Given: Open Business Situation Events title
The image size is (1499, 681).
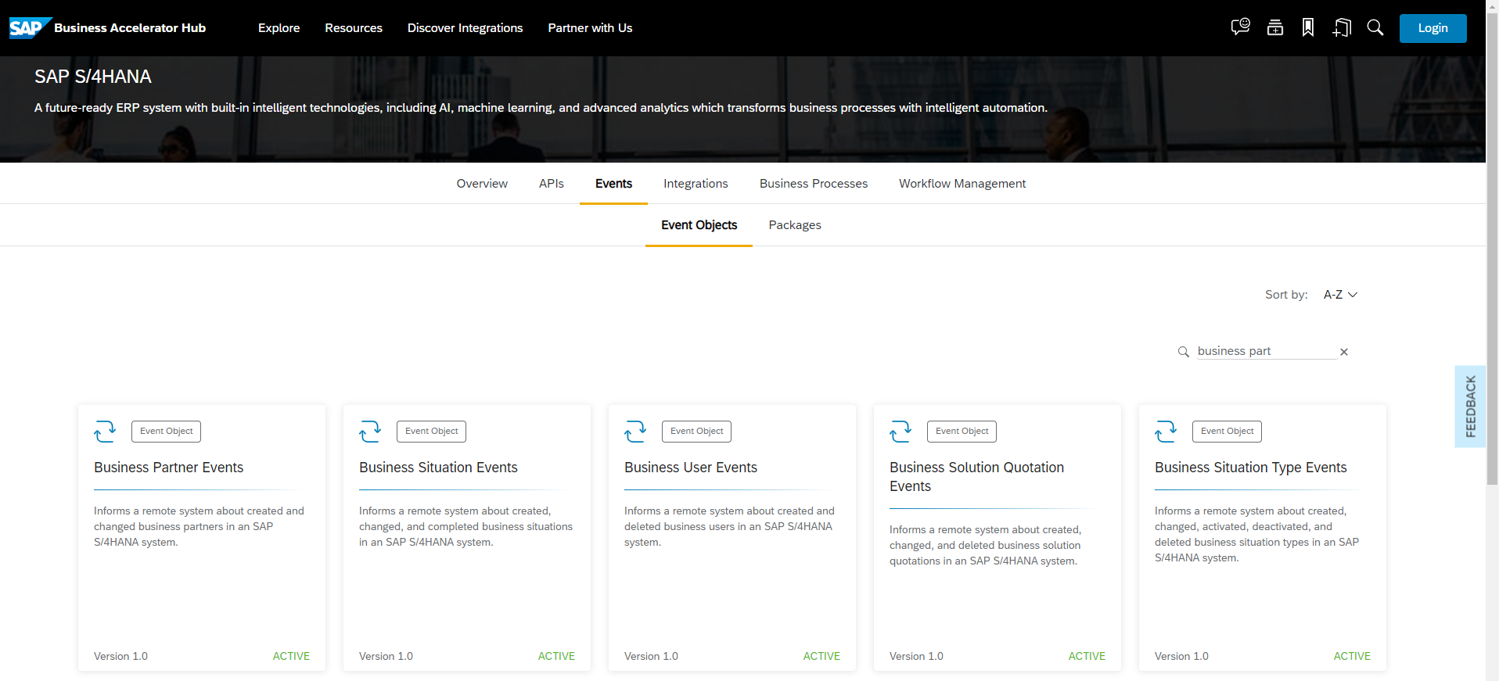Looking at the screenshot, I should (438, 468).
